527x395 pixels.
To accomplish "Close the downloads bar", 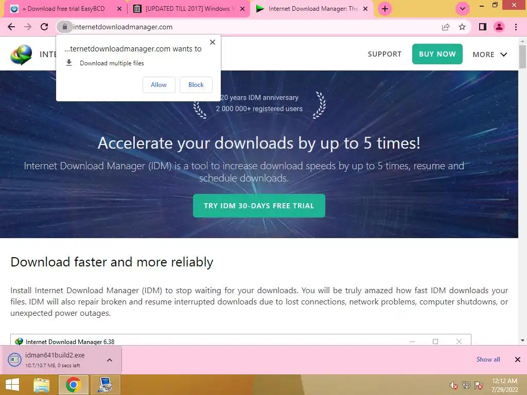I will pyautogui.click(x=518, y=360).
